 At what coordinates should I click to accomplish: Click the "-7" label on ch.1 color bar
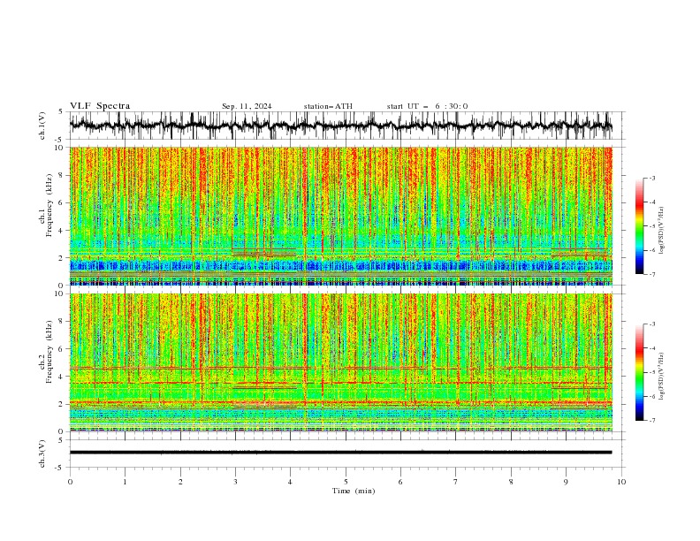click(x=652, y=274)
